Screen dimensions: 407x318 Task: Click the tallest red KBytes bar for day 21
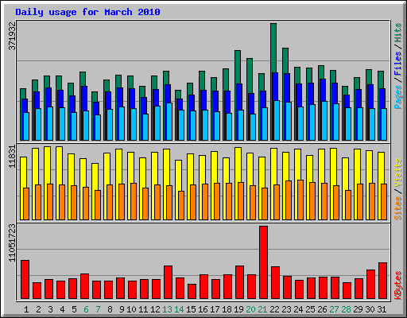pyautogui.click(x=263, y=262)
